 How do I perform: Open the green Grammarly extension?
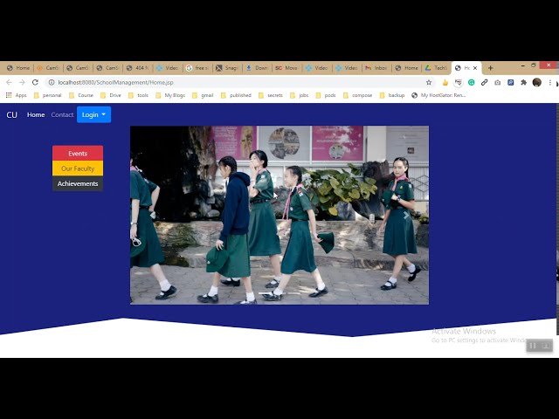point(472,82)
